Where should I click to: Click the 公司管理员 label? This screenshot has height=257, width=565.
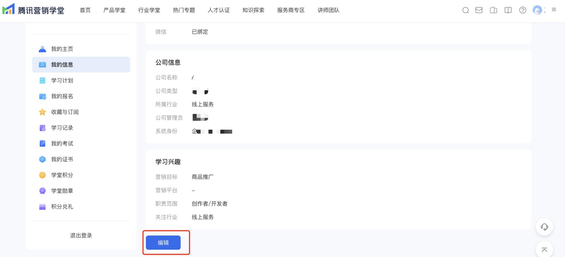pos(169,118)
